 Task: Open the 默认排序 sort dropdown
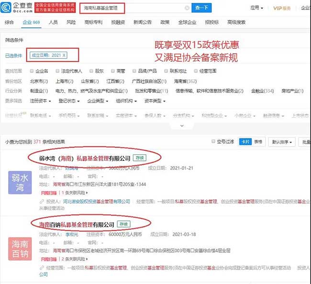(x=282, y=142)
